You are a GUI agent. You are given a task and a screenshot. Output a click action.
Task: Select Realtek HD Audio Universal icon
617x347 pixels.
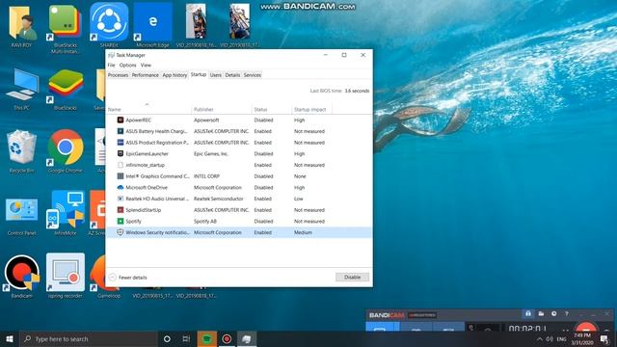pos(121,199)
